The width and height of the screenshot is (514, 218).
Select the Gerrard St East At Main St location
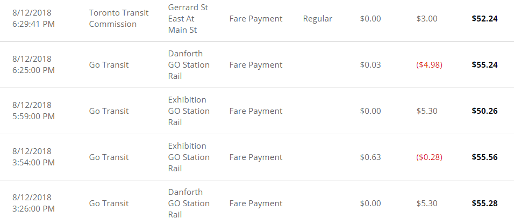188,18
